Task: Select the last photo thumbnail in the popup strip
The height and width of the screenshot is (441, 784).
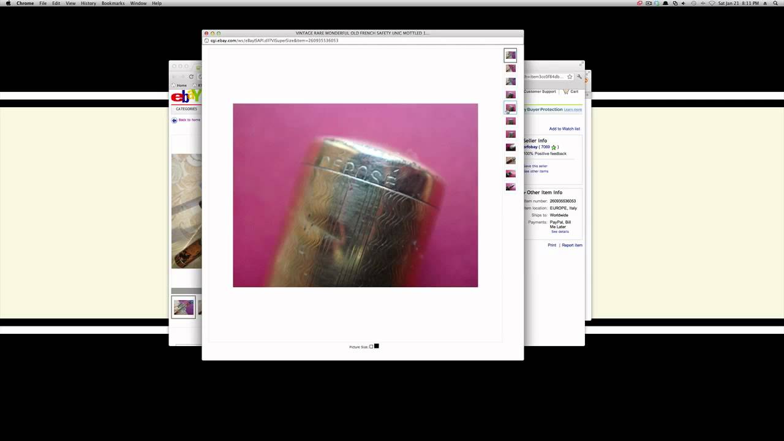Action: (x=510, y=187)
